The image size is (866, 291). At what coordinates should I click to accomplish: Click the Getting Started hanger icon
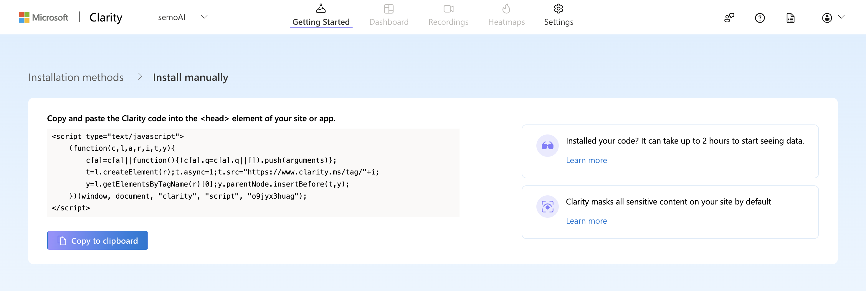321,9
